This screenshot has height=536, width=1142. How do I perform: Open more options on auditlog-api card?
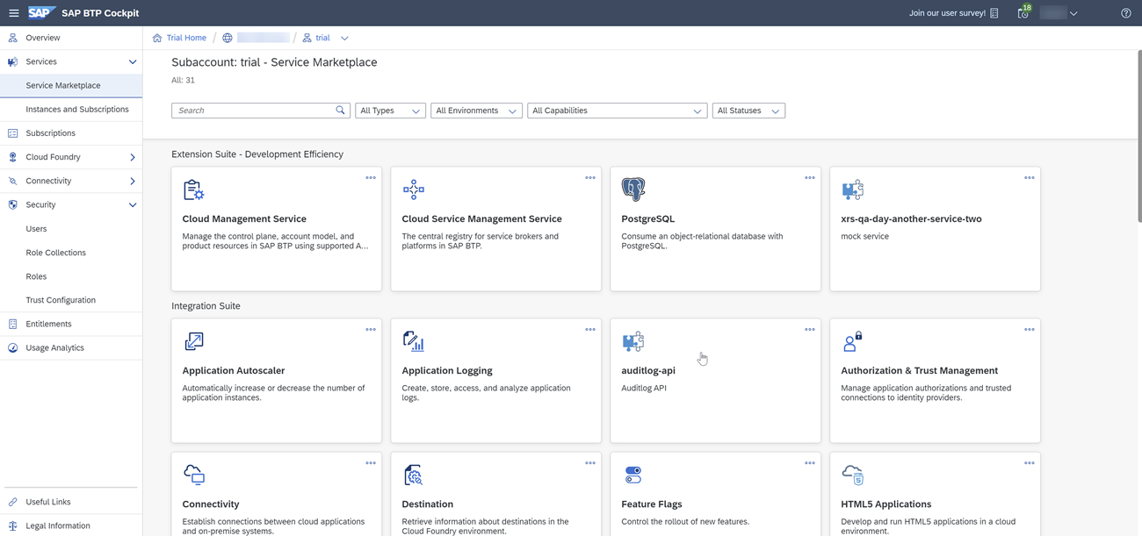810,330
